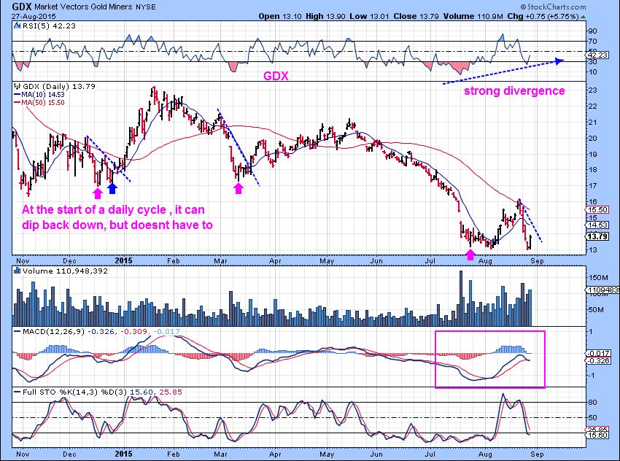Viewport: 620px width, 461px height.
Task: Click the GDX (Daily) 13.79 panel label
Action: pyautogui.click(x=59, y=86)
